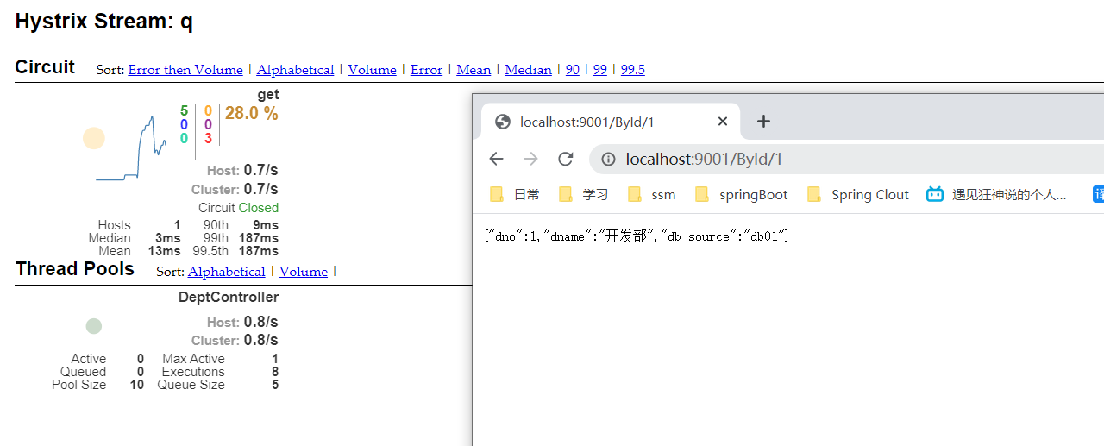Sort circuits by Error then Volume
Viewport: 1104px width, 446px height.
185,70
